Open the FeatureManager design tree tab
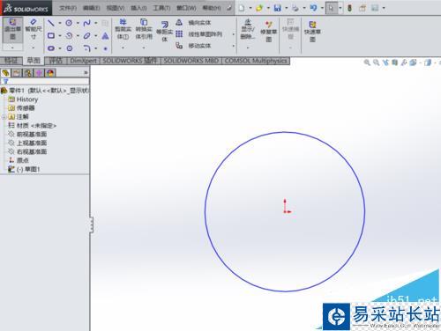 tap(5, 73)
